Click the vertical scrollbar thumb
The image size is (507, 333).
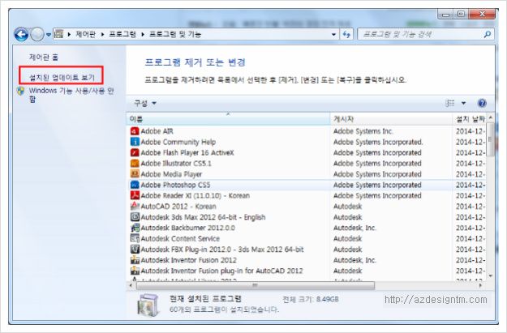491,139
